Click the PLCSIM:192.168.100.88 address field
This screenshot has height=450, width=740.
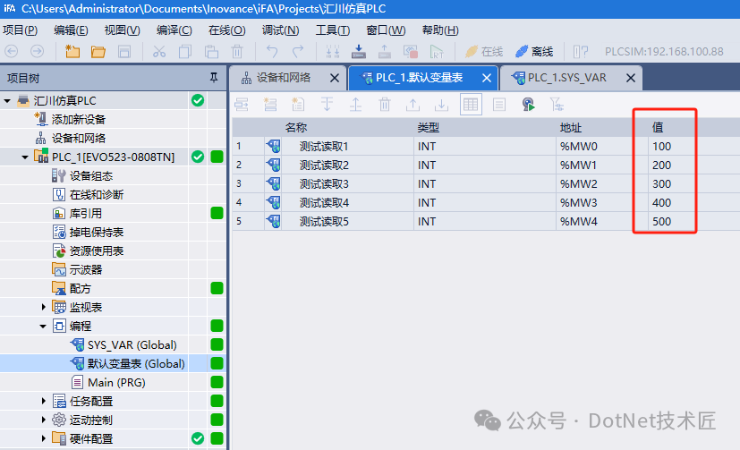pos(664,51)
